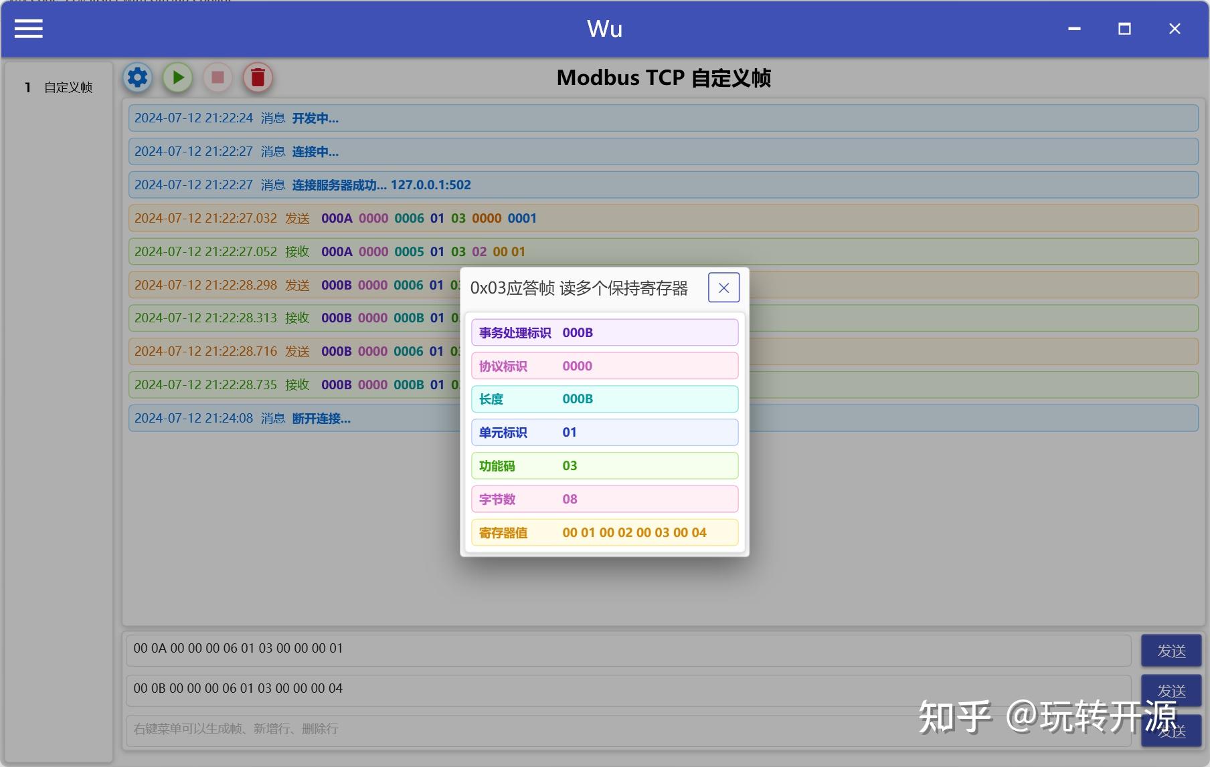
Task: Click the bottom 发送 button
Action: pos(1171,730)
